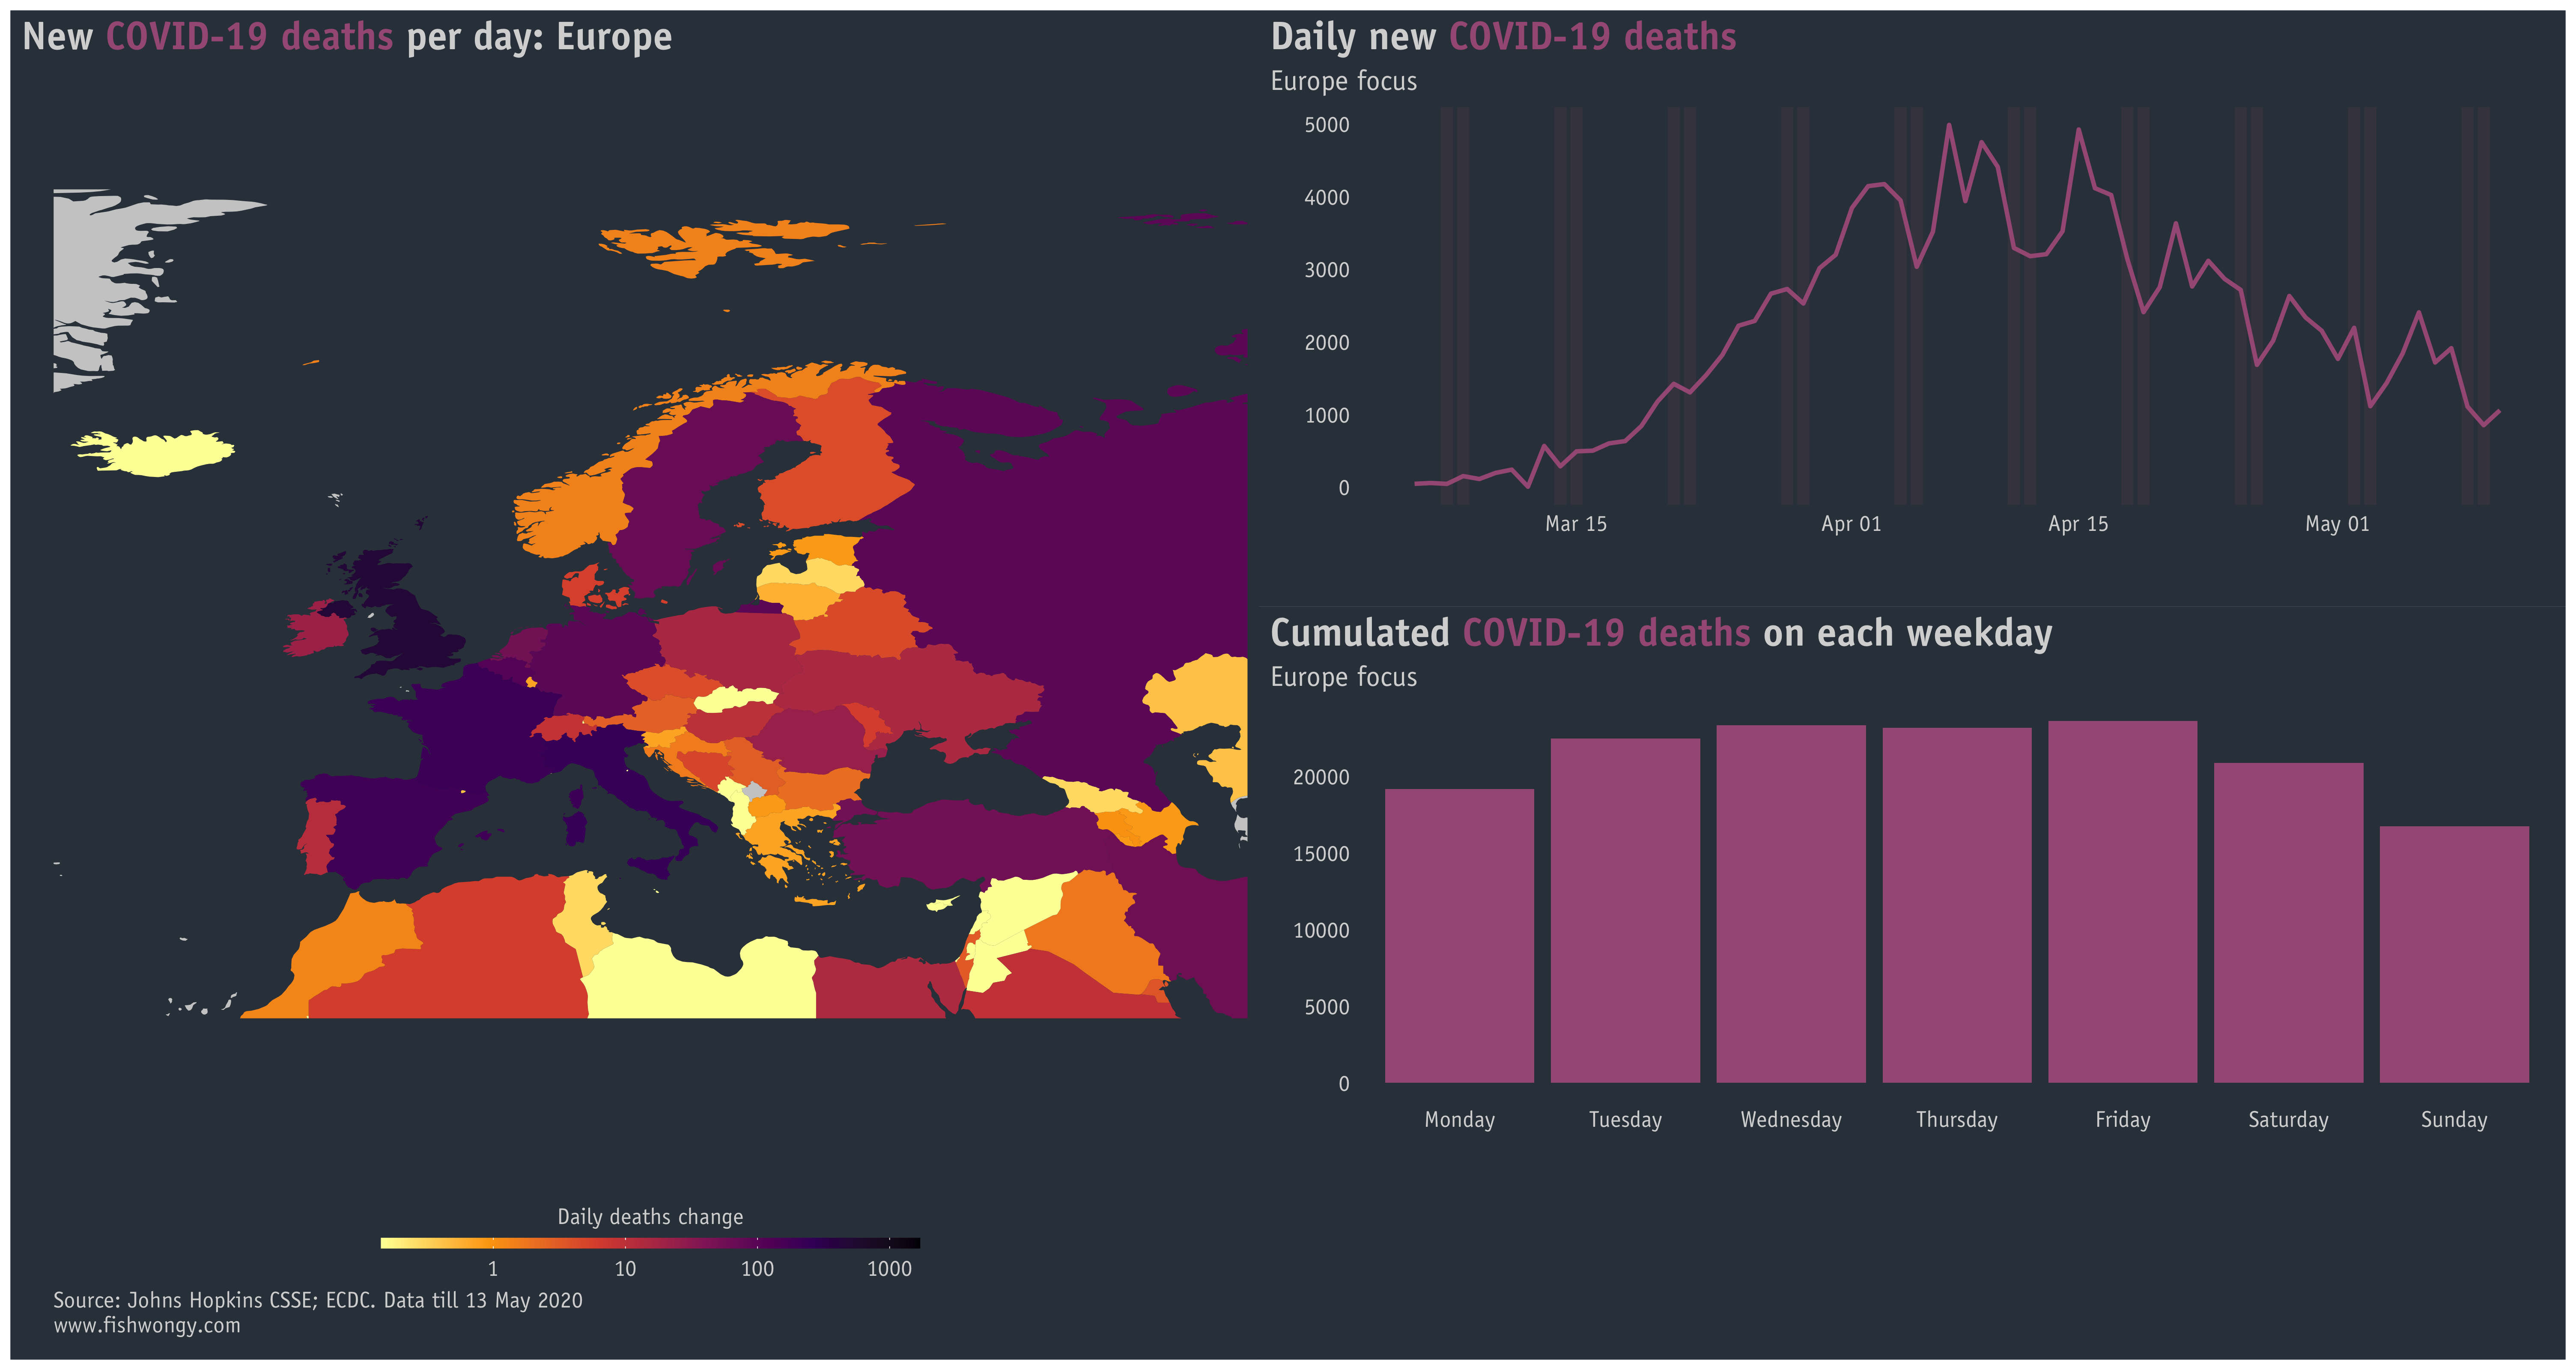The width and height of the screenshot is (2576, 1370).
Task: Click the 'Monday' axis label
Action: 1459,1120
